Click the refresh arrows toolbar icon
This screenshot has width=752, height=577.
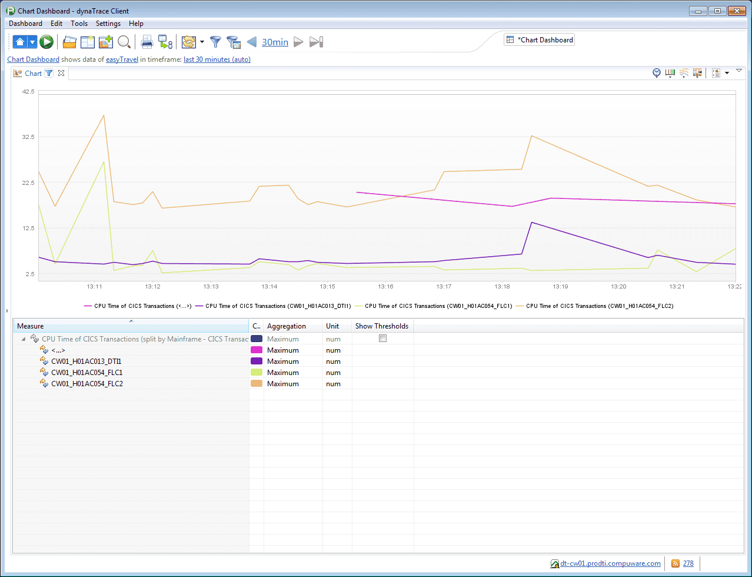click(x=188, y=42)
